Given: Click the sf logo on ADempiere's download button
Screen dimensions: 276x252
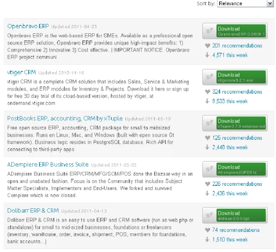Looking at the screenshot, I should point(209,169).
